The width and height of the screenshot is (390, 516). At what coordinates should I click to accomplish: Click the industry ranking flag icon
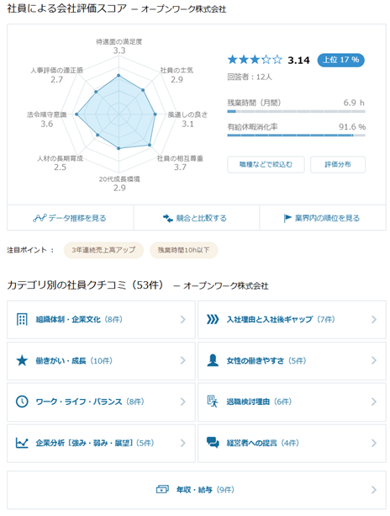coord(287,218)
